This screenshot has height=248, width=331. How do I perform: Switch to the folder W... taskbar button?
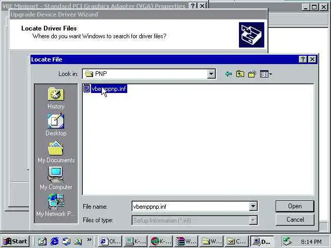point(211,241)
